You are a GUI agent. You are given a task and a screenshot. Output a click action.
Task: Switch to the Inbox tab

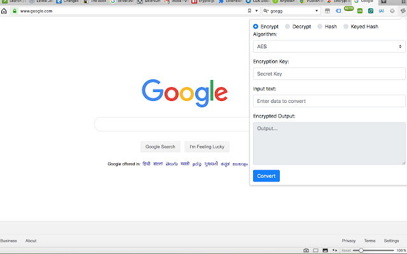(x=176, y=1)
